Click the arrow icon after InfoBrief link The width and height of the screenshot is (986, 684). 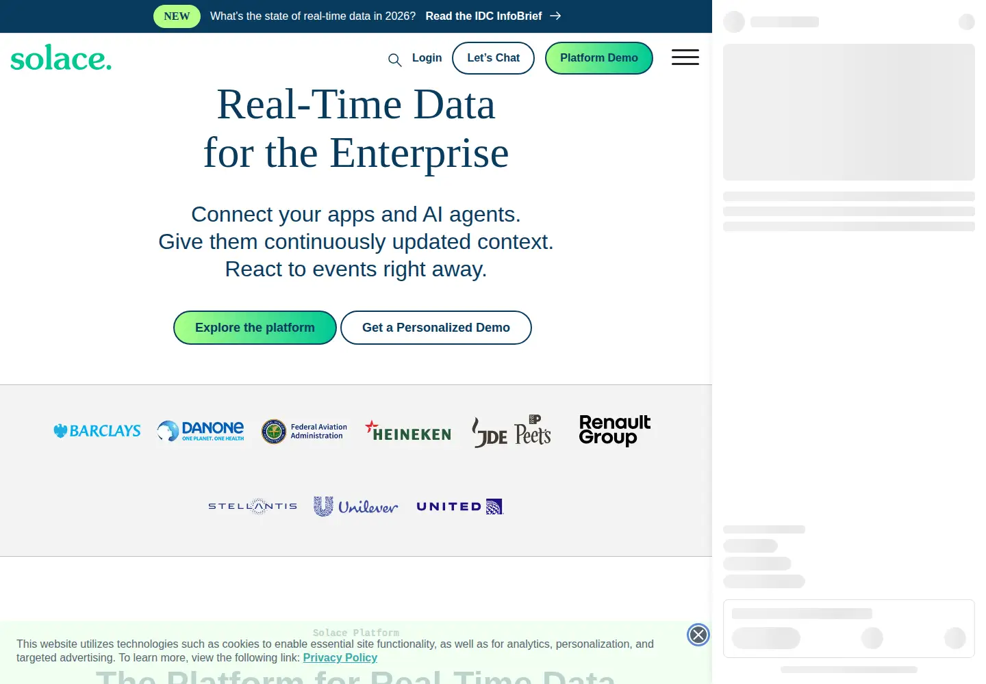click(555, 16)
